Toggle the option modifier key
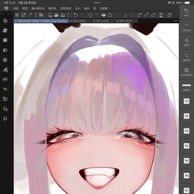 point(186,57)
